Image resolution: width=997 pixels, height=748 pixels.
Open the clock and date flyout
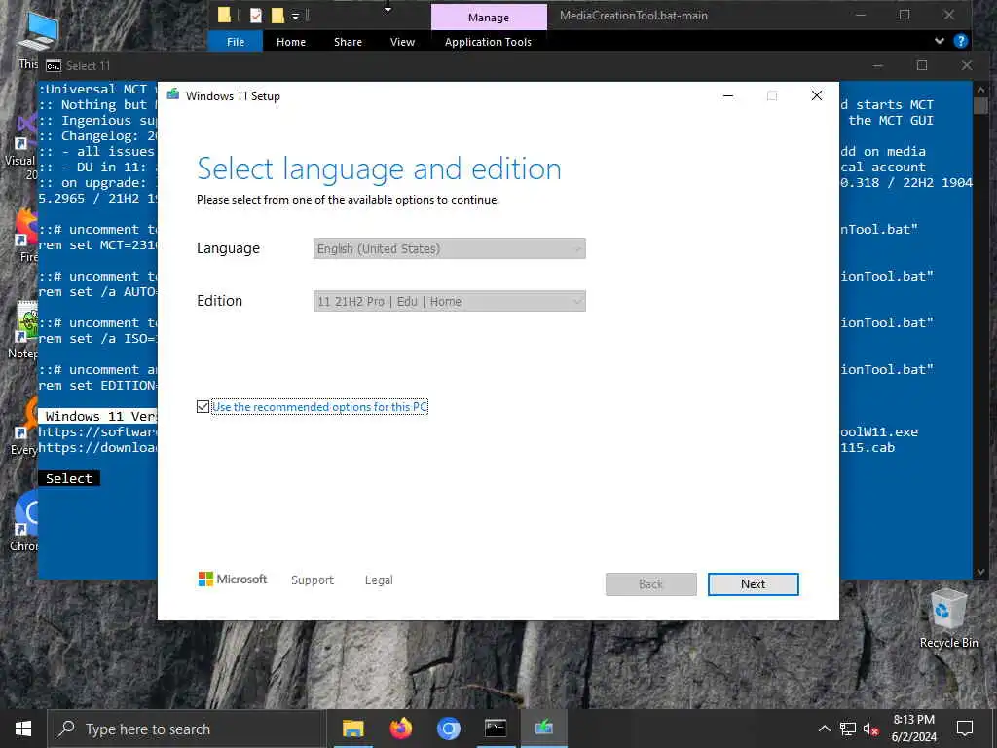(x=913, y=729)
